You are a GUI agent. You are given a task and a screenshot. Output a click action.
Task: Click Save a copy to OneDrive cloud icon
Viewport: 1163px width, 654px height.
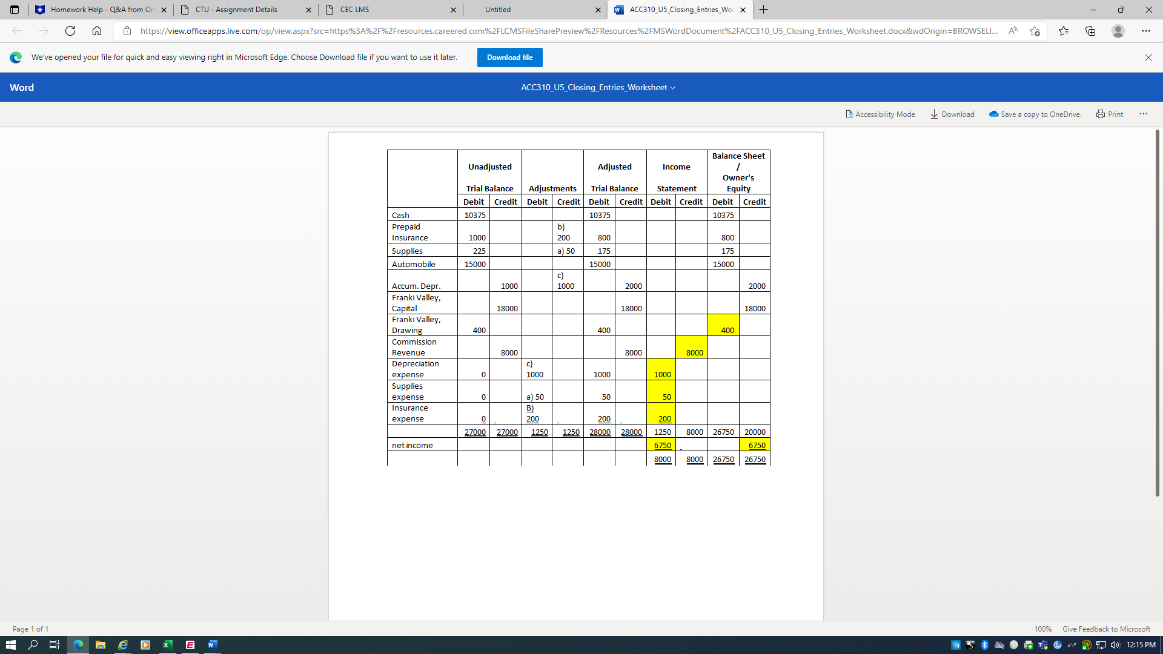click(993, 114)
